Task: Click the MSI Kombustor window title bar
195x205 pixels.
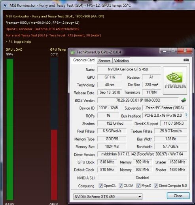Action: tap(98, 6)
